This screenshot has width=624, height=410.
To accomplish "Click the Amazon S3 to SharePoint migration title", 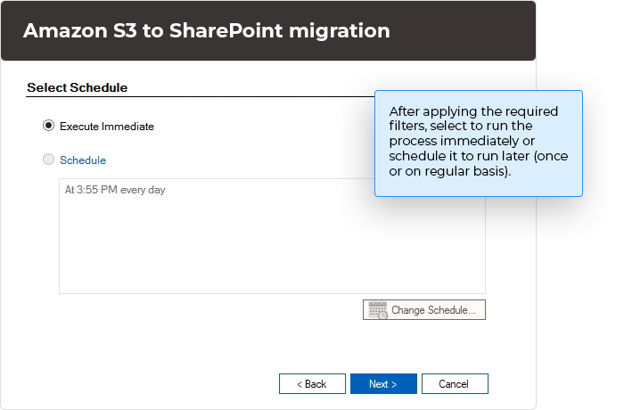I will (207, 30).
